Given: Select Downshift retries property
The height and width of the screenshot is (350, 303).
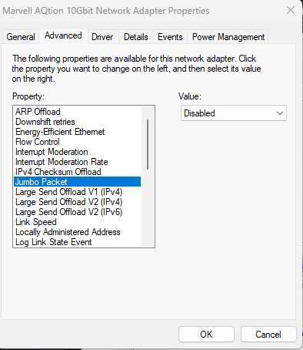Looking at the screenshot, I should 77,122.
